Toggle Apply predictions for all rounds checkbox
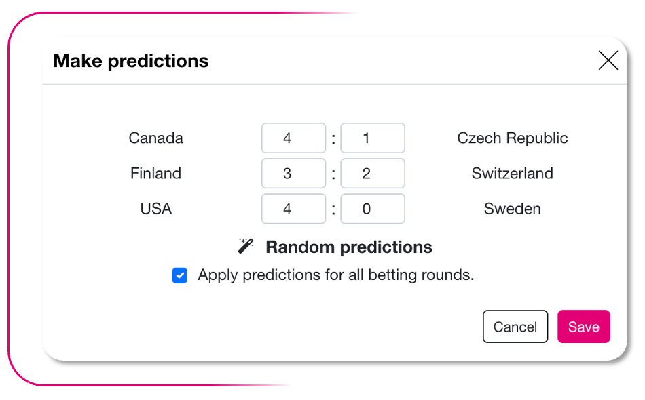Image resolution: width=645 pixels, height=400 pixels. pyautogui.click(x=180, y=276)
